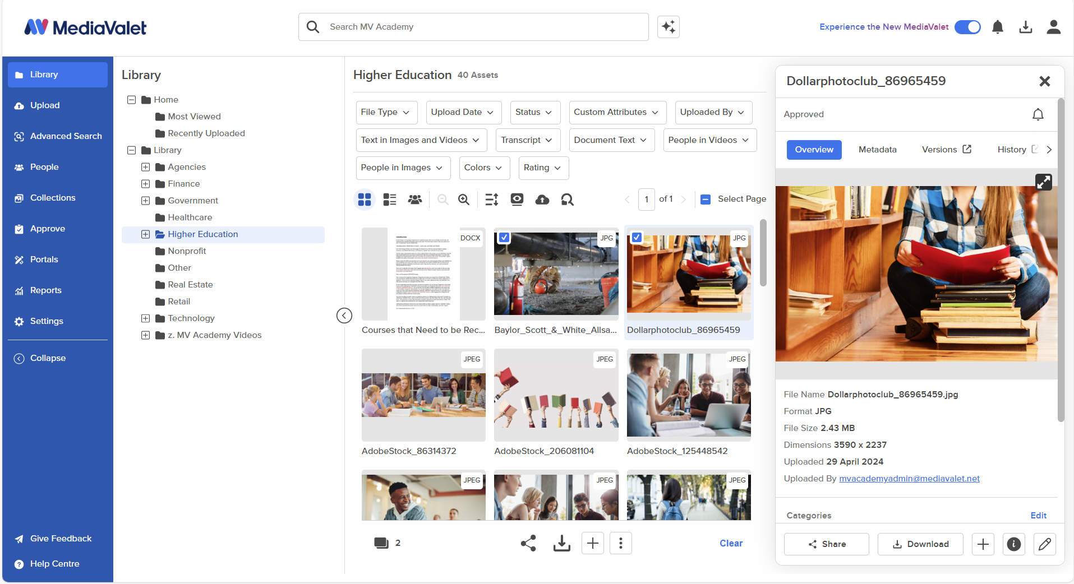This screenshot has width=1074, height=584.
Task: Click the cloud upload toolbar icon
Action: (542, 200)
